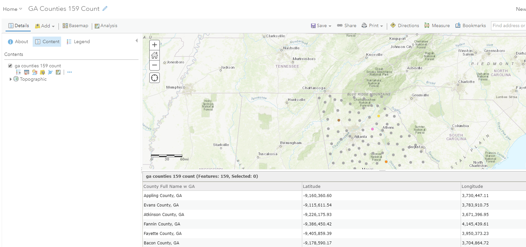The image size is (526, 247).
Task: Uncheck the ga counties 159 count layer
Action: click(10, 66)
